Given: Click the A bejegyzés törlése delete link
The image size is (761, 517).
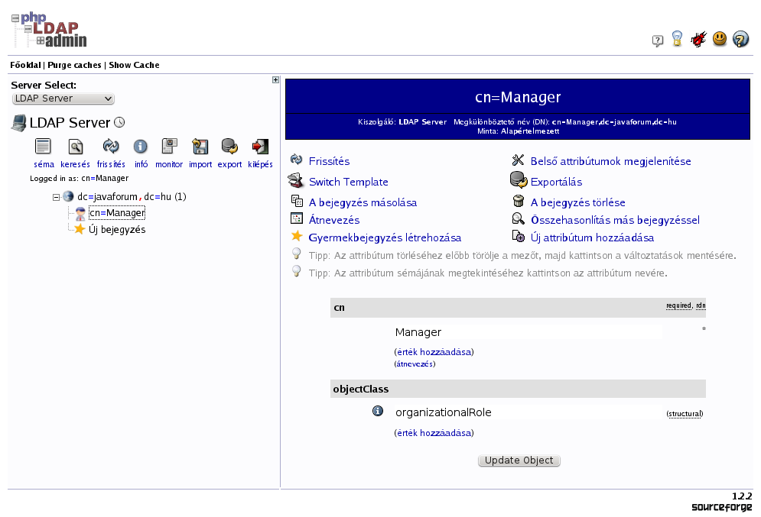Looking at the screenshot, I should coord(577,202).
